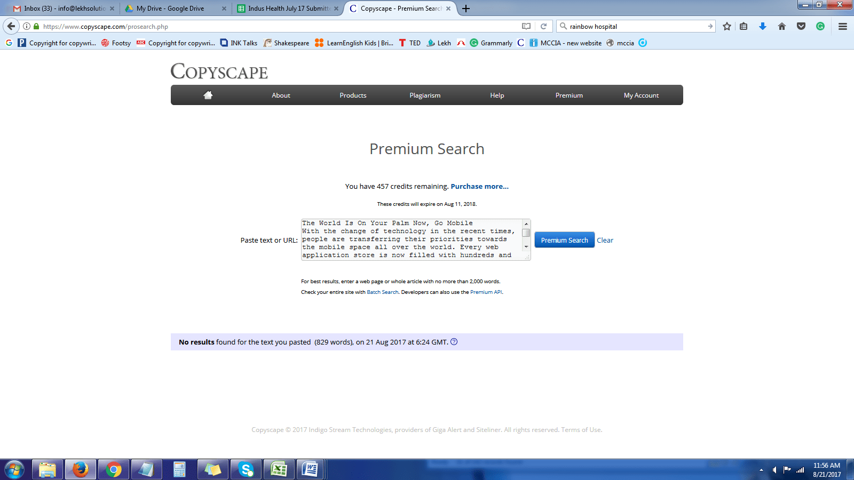The image size is (854, 480).
Task: Close the Inbox (33) tab
Action: pos(112,9)
